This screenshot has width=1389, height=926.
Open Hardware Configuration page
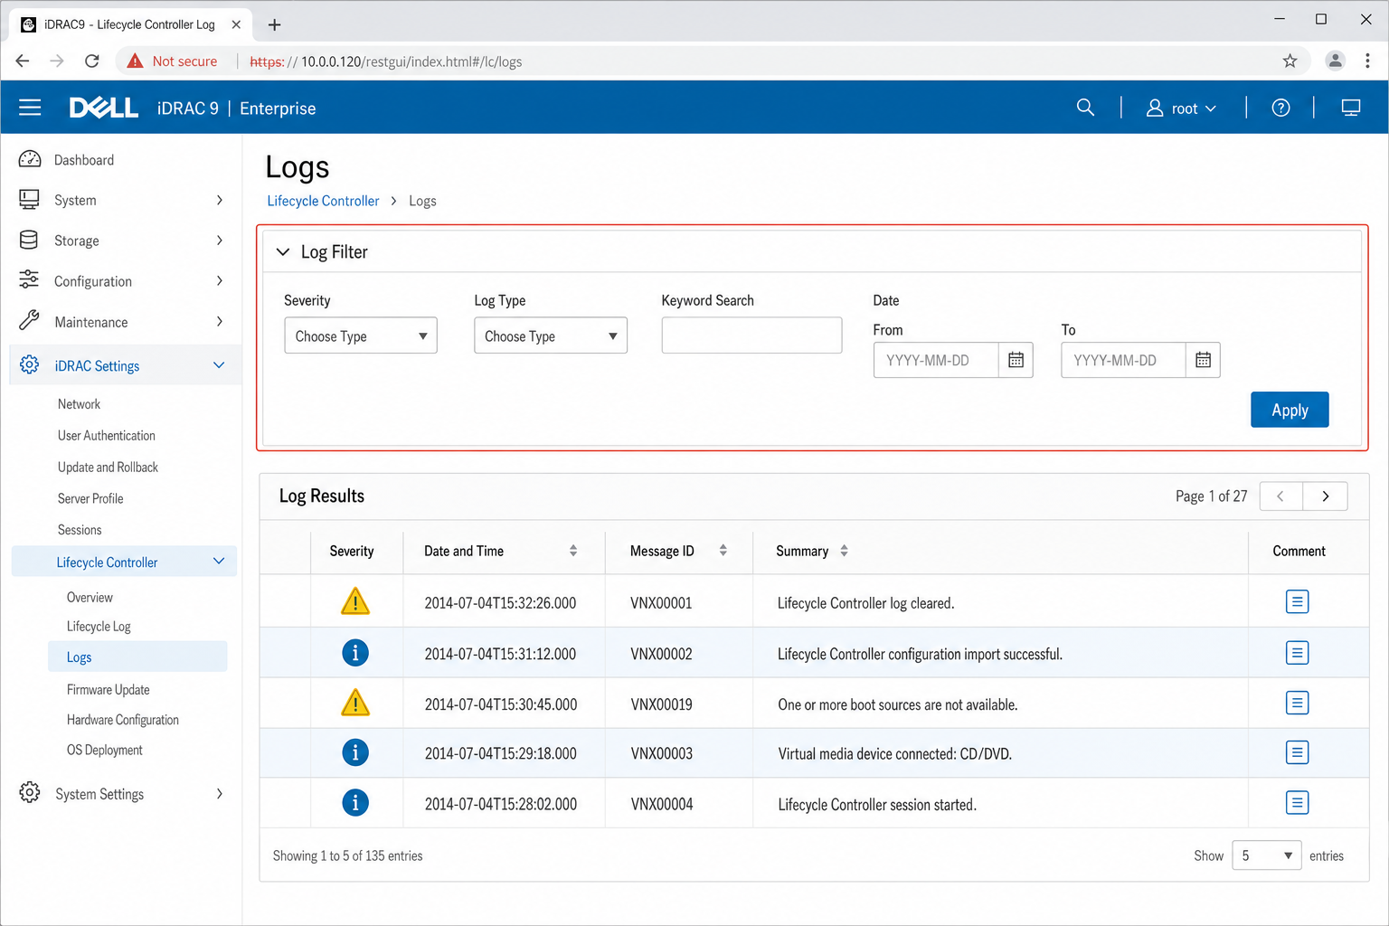point(123,720)
